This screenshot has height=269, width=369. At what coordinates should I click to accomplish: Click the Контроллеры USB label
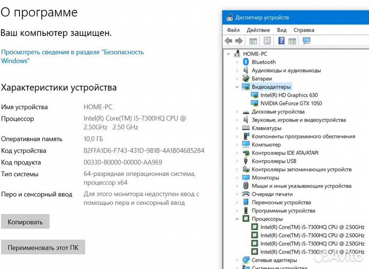point(274,161)
